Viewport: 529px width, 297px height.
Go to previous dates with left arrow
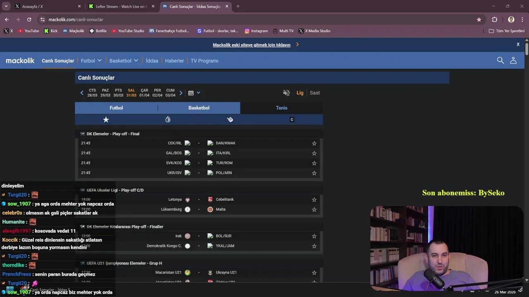(82, 93)
